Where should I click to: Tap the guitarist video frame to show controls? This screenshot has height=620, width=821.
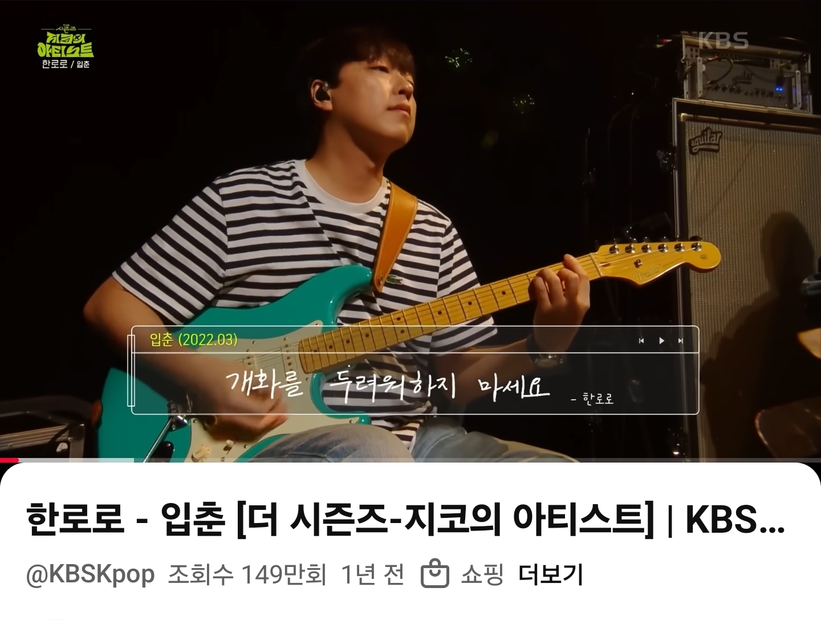coord(410,171)
